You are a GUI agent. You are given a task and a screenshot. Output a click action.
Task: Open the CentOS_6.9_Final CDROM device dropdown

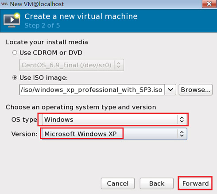click(71, 65)
